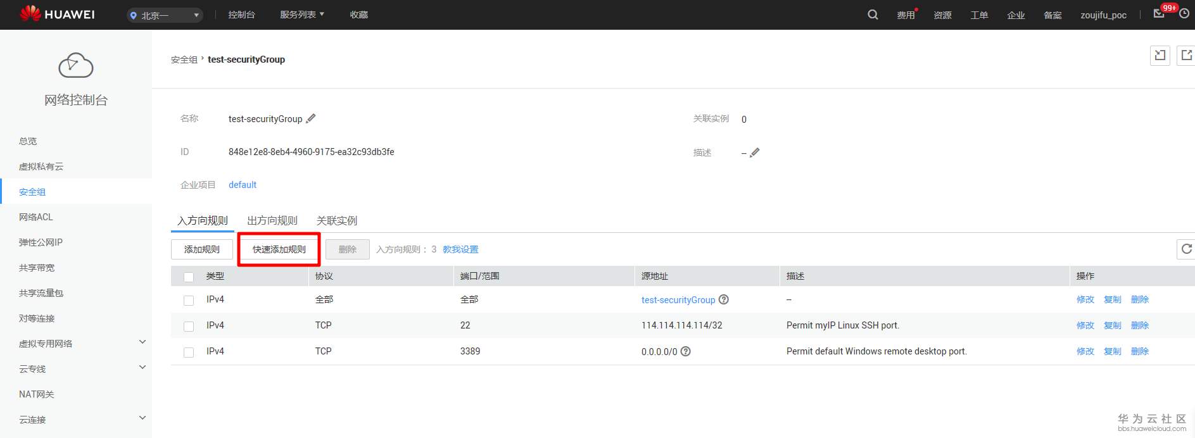Image resolution: width=1195 pixels, height=438 pixels.
Task: Open 对等连接 in the sidebar
Action: tap(37, 318)
